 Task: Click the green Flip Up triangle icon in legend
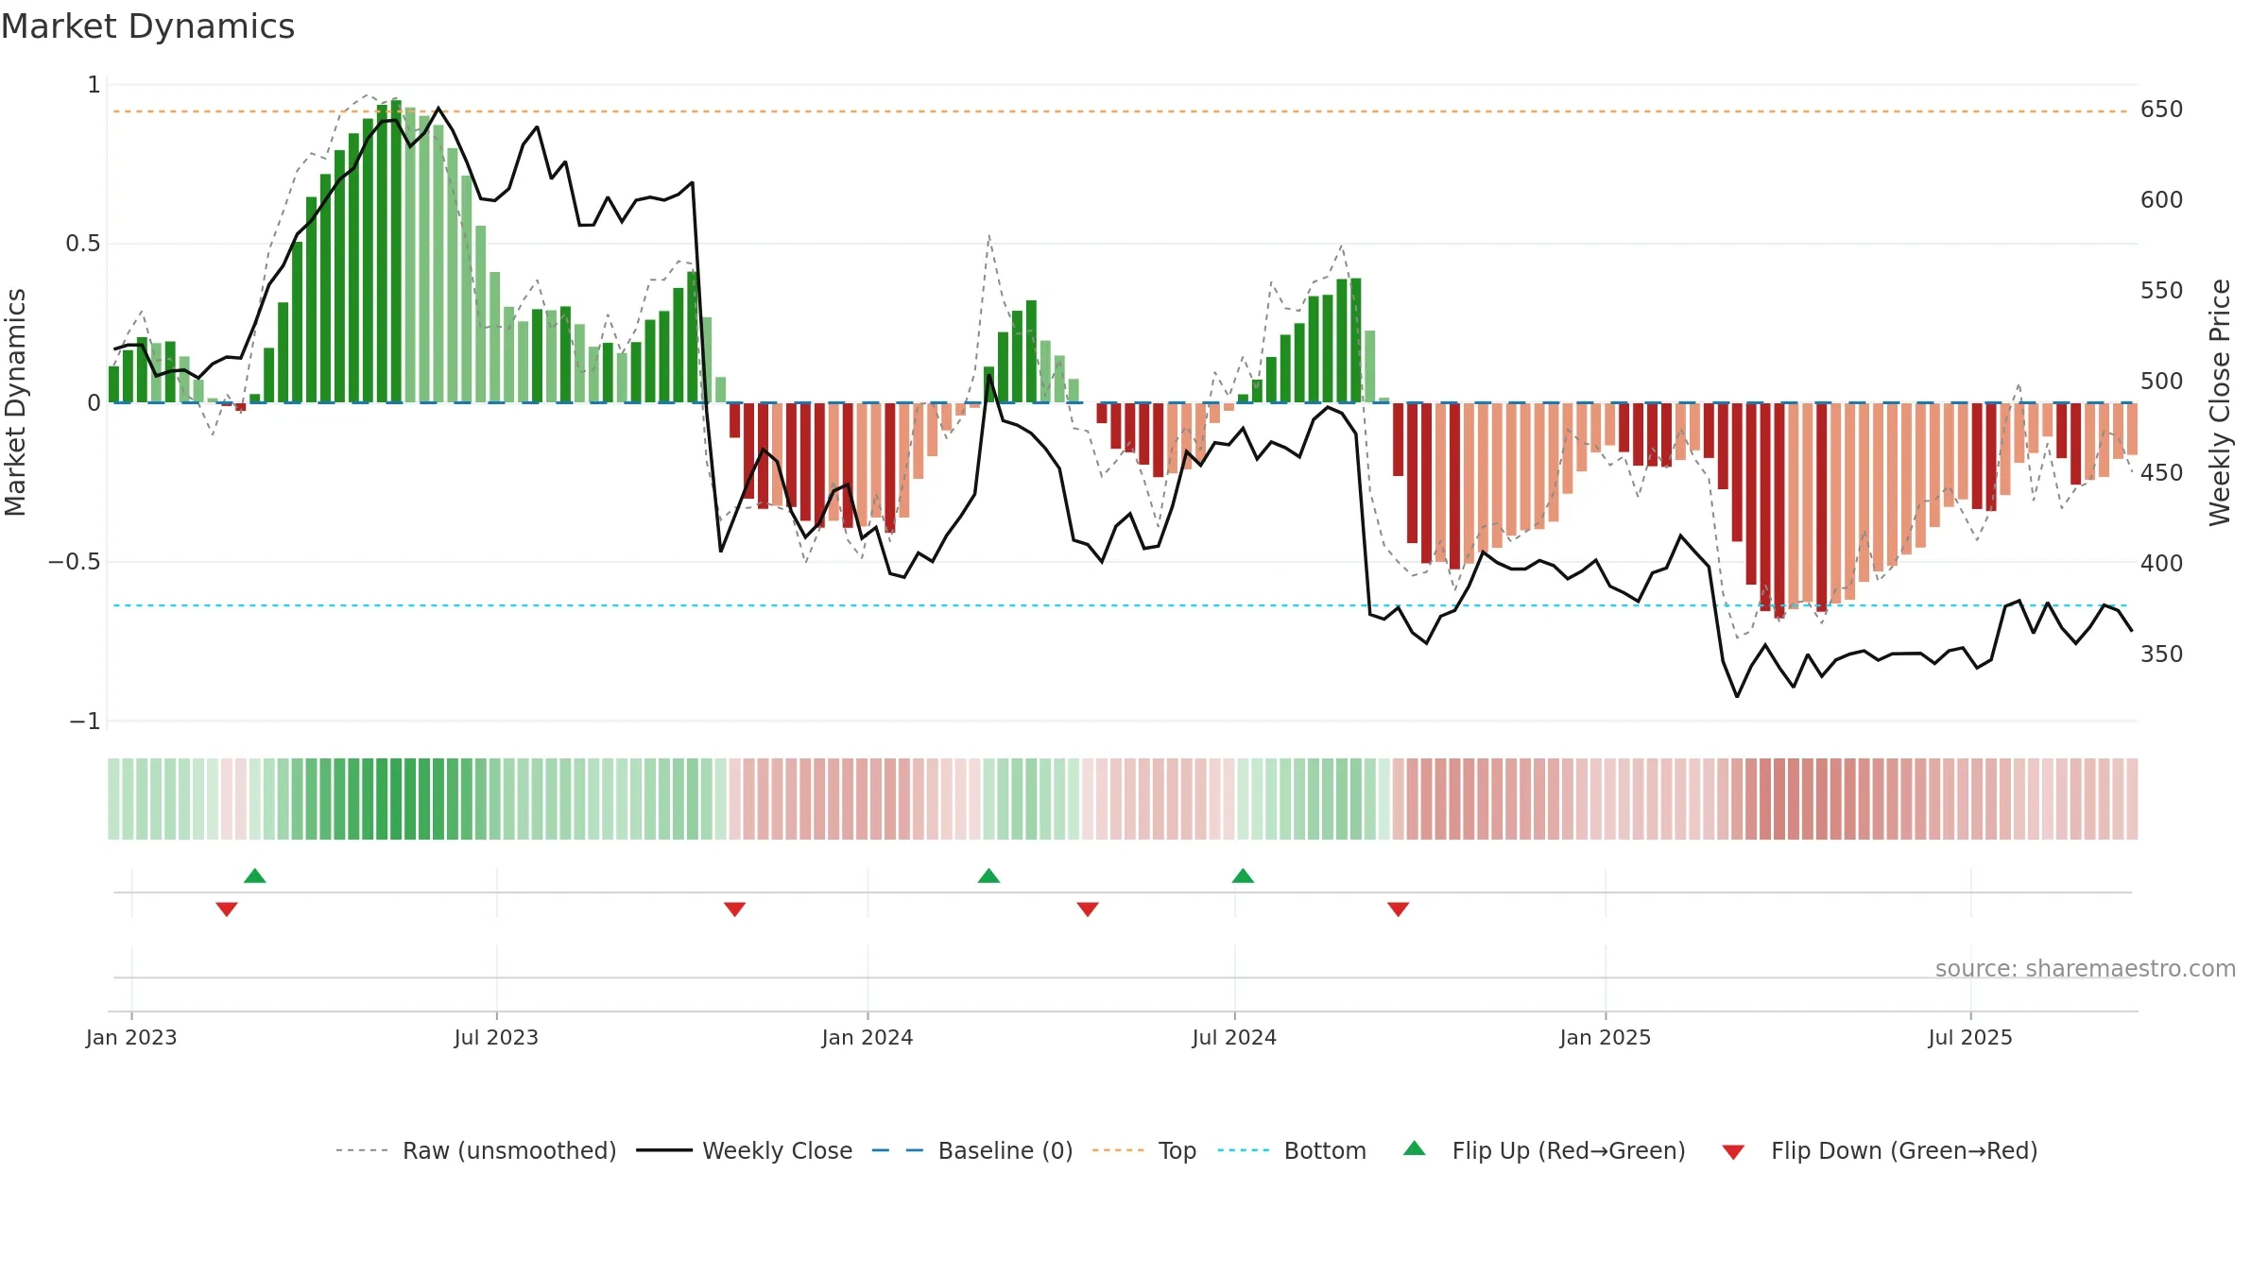[1415, 1148]
